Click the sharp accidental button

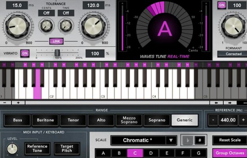(200, 140)
